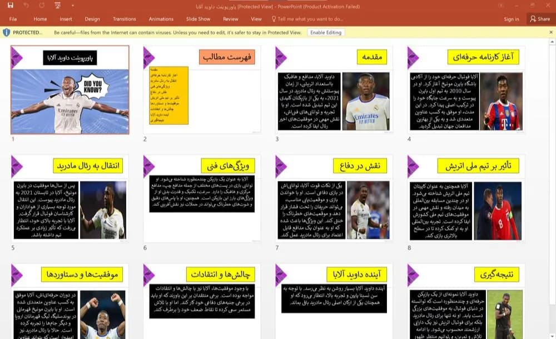
Task: Select slide 2 table of contents thumbnail
Action: click(202, 90)
